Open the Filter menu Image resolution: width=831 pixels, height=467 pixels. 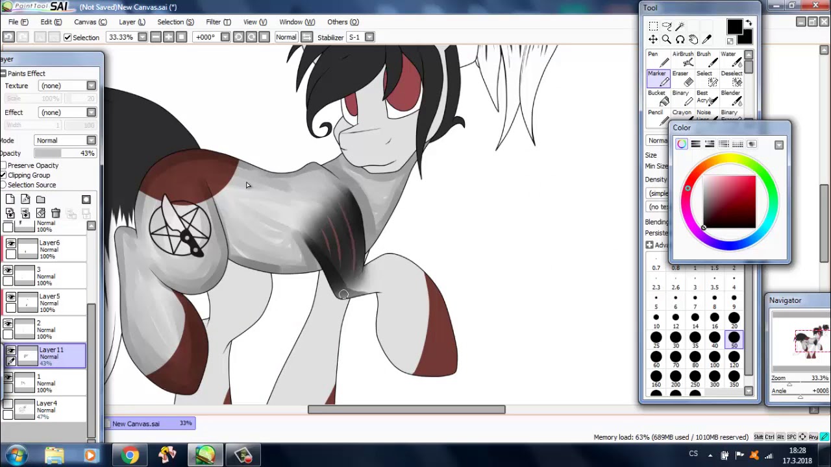pyautogui.click(x=218, y=22)
